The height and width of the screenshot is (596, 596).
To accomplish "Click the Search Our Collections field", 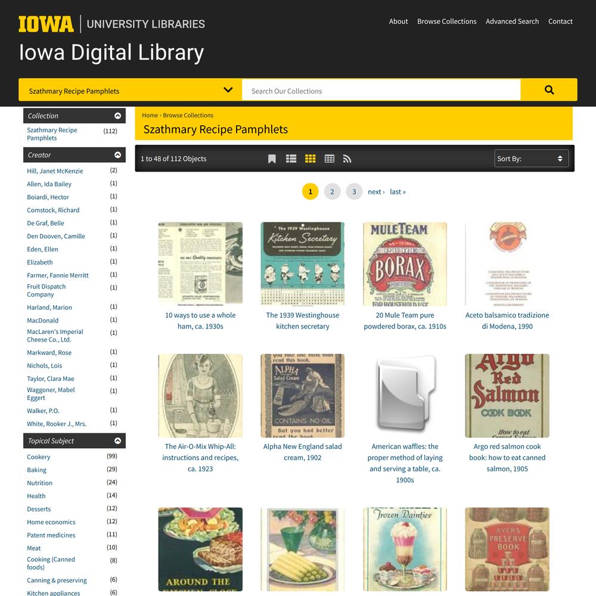I will point(381,91).
